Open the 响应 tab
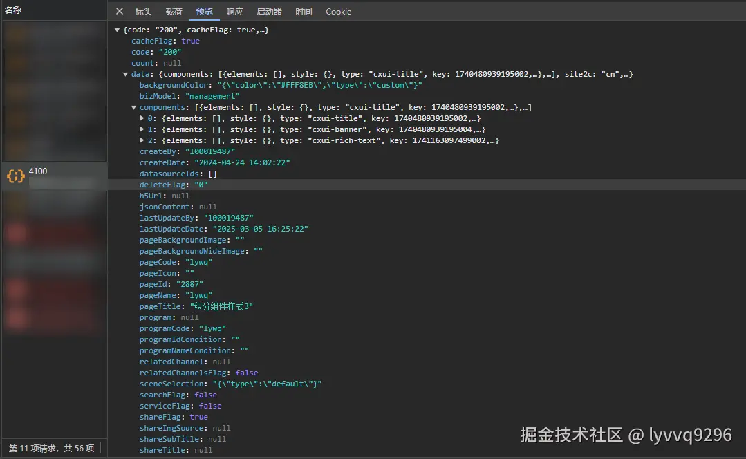 [x=234, y=12]
